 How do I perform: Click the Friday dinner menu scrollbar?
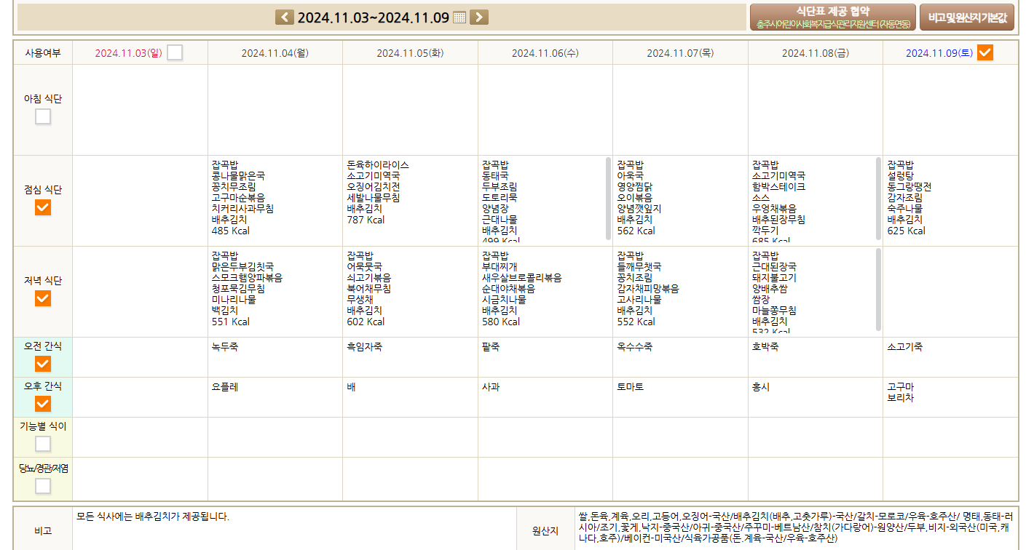pyautogui.click(x=879, y=289)
